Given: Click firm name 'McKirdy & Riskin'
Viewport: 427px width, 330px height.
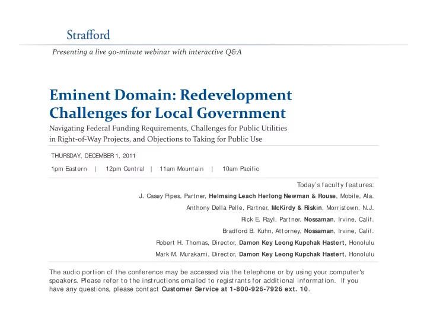Looking at the screenshot, I should coord(297,207).
